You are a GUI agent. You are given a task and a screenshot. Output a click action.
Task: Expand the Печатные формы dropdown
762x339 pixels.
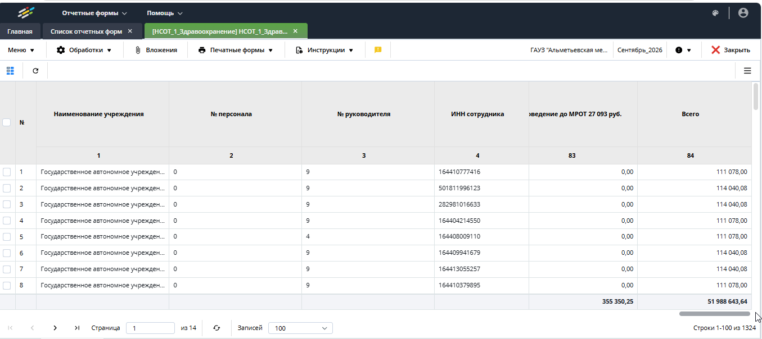[x=235, y=50]
